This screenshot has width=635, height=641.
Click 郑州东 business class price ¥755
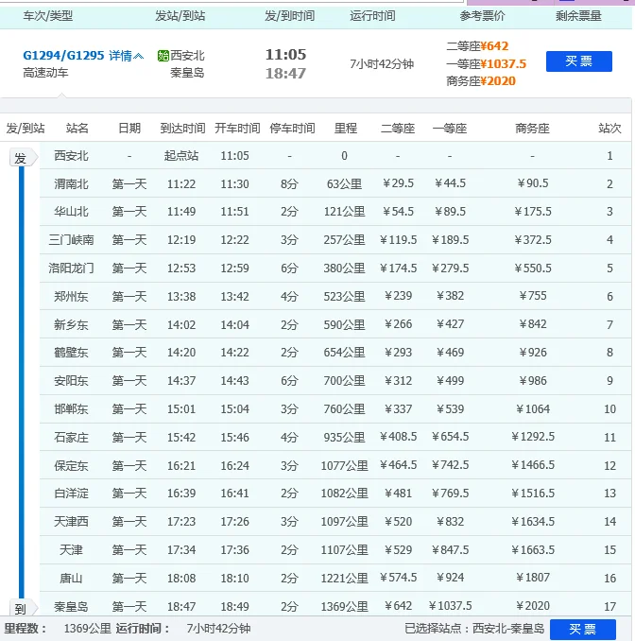pos(532,296)
